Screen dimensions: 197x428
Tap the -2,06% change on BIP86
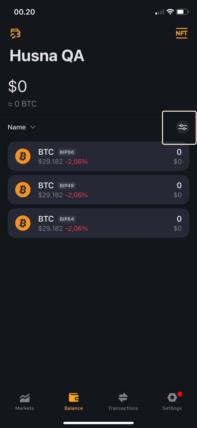click(x=76, y=162)
